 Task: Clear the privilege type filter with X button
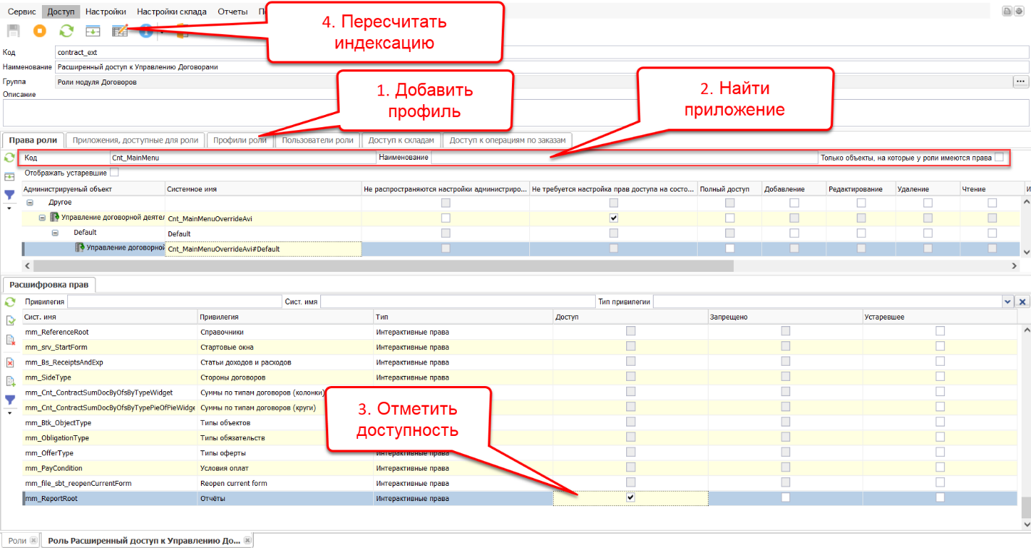[x=1022, y=301]
